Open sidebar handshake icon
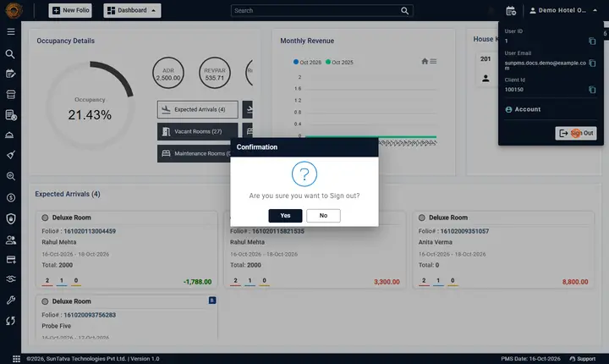Image resolution: width=609 pixels, height=364 pixels. click(x=11, y=279)
